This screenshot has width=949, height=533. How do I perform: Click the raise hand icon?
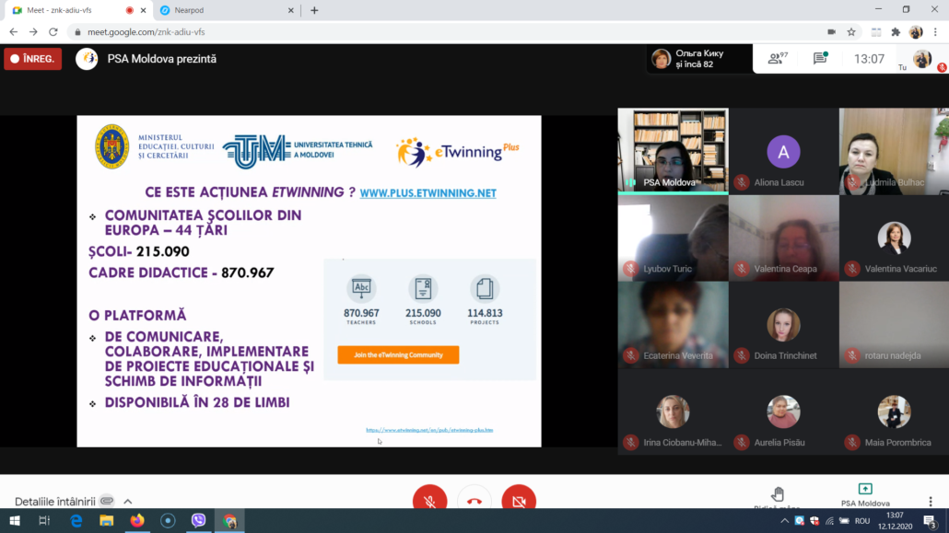tap(778, 494)
